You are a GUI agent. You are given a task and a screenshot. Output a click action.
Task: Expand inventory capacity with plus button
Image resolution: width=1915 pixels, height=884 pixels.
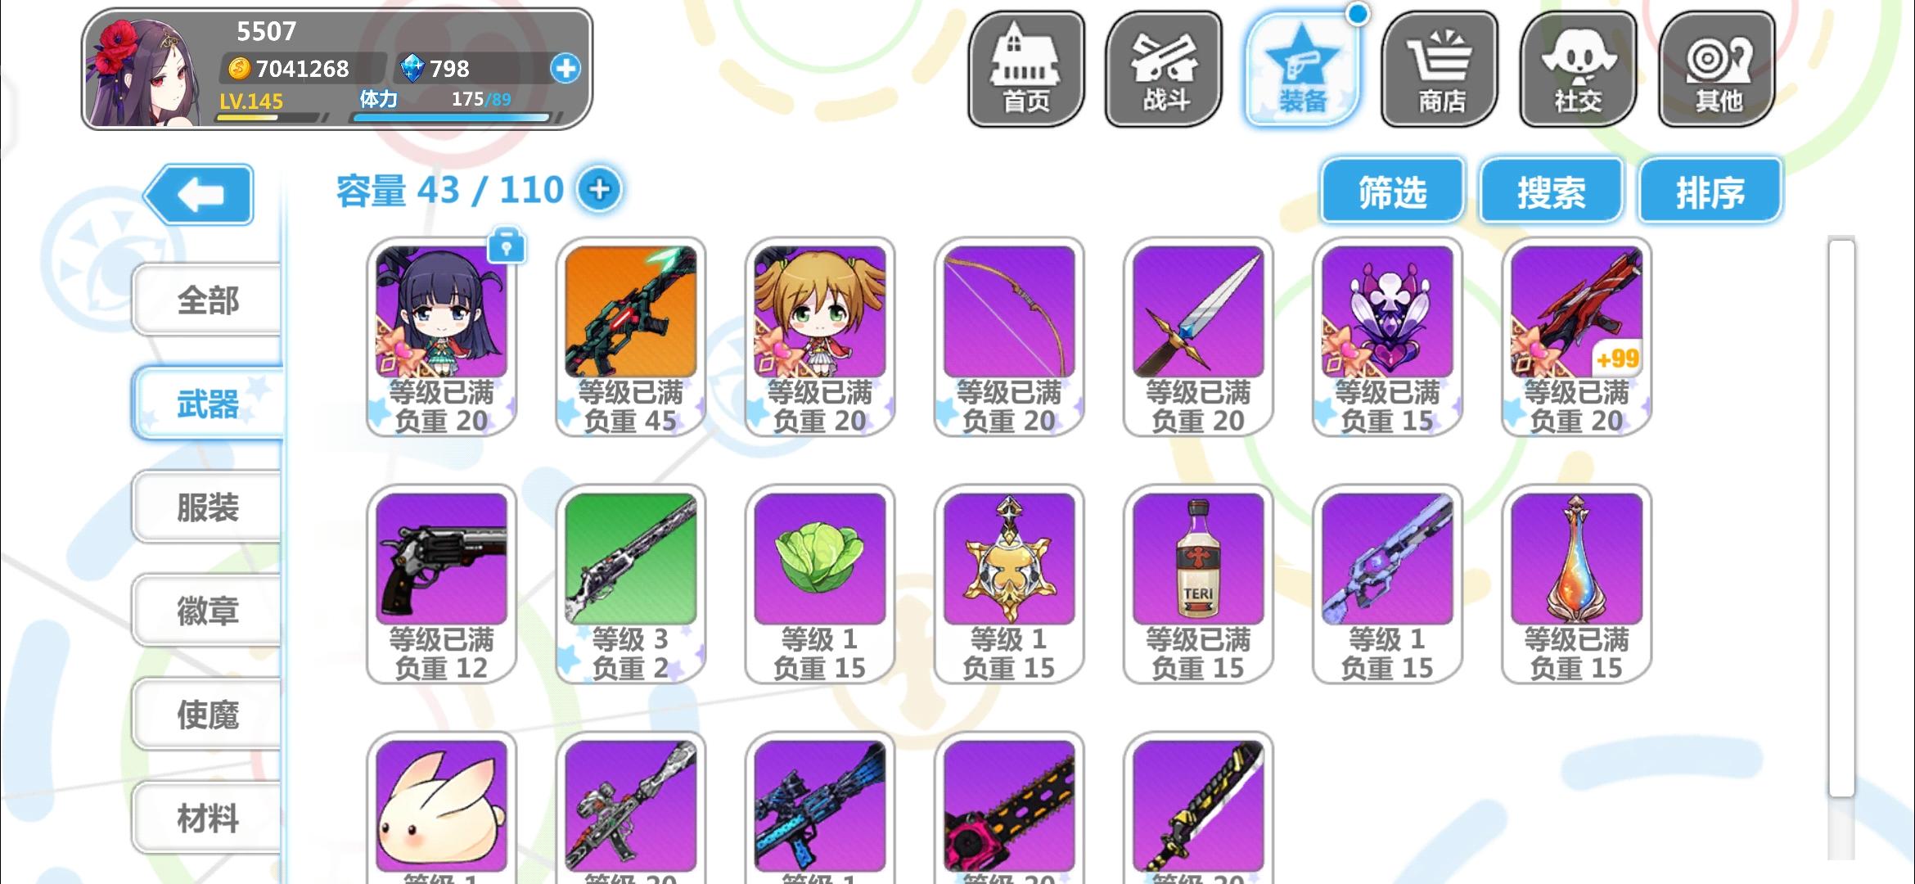point(599,190)
